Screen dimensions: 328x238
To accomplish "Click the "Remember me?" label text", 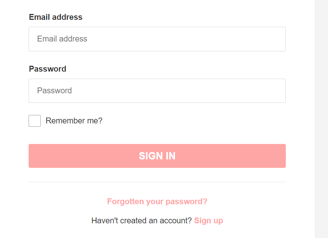I will (74, 121).
